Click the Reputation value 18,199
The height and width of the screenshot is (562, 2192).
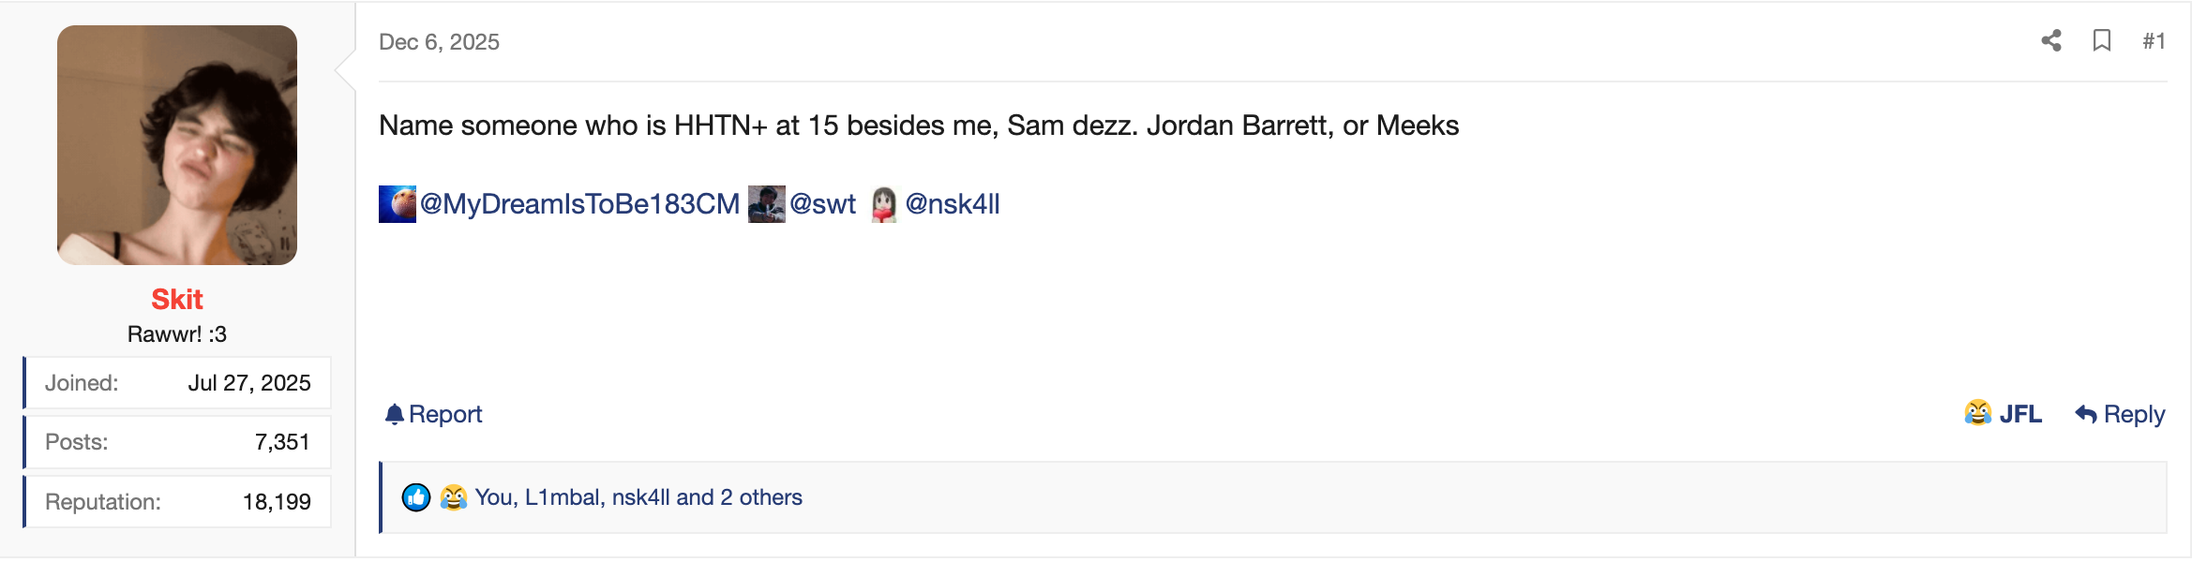pos(277,502)
